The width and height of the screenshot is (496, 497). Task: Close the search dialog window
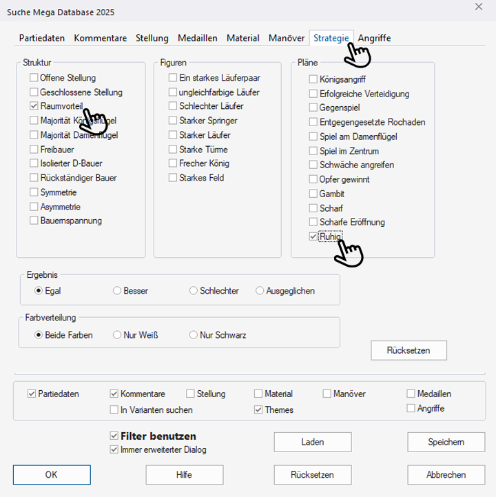pyautogui.click(x=479, y=7)
